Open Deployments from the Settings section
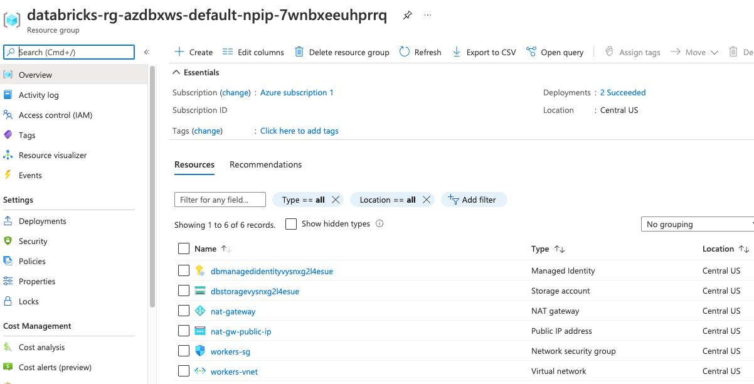Image resolution: width=754 pixels, height=384 pixels. pos(43,221)
